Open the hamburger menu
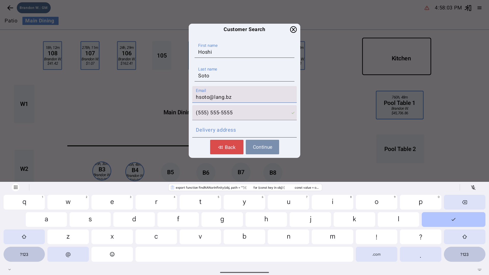The width and height of the screenshot is (489, 275). (x=479, y=8)
